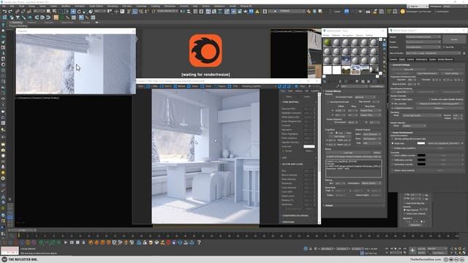Switch to Performance tab in Render Setup
This screenshot has height=263, width=468.
[421, 59]
